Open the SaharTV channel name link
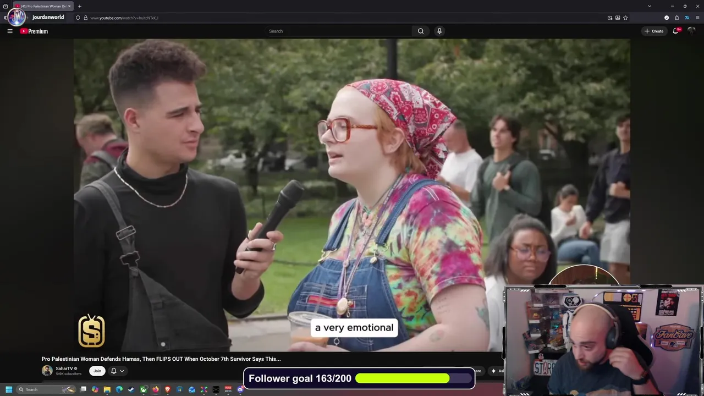This screenshot has width=704, height=396. 64,369
